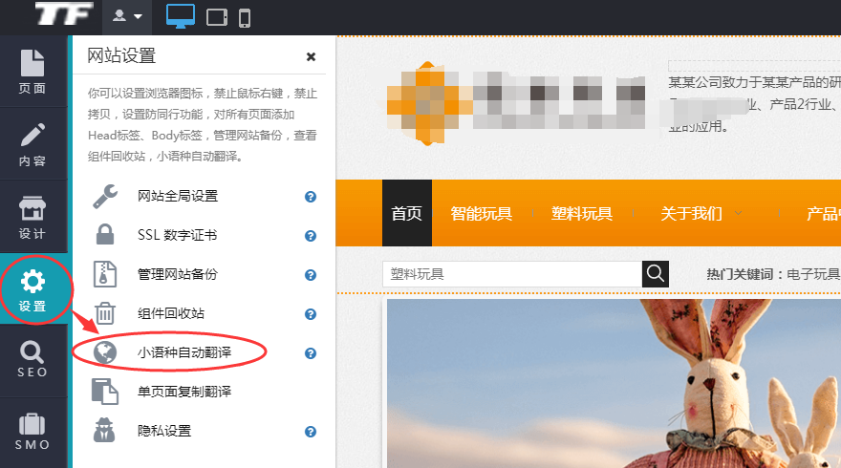Click the SSL 数字证书 help icon
Image resolution: width=841 pixels, height=468 pixels.
311,236
